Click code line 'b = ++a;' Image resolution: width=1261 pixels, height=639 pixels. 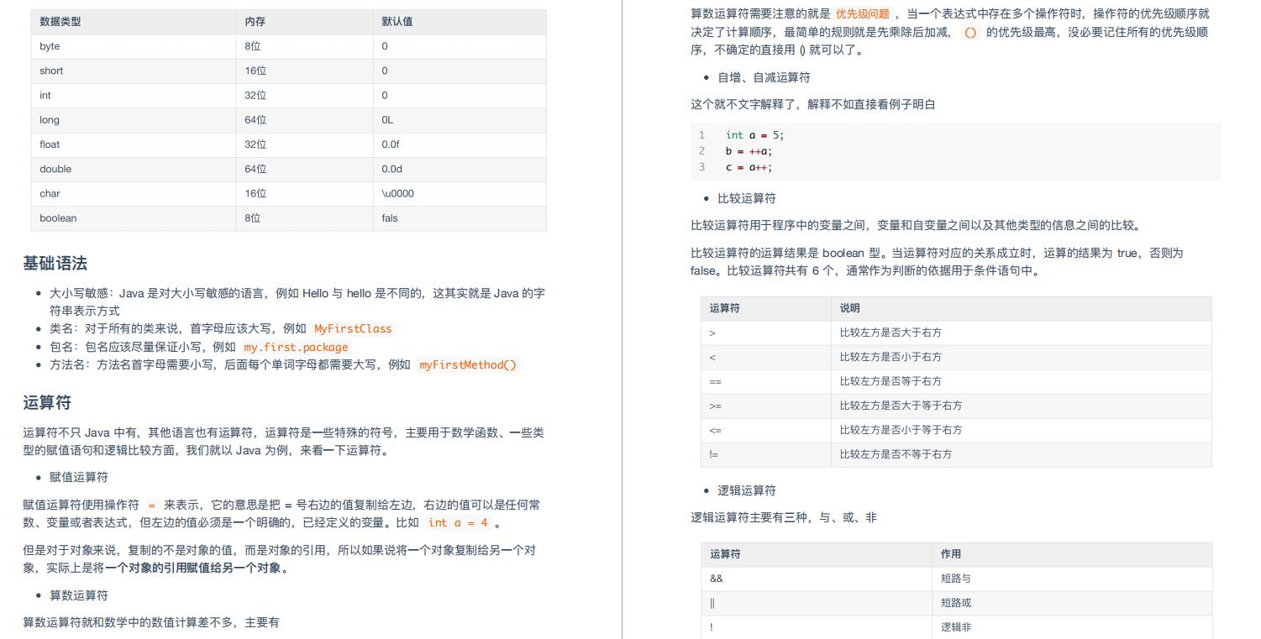tap(749, 151)
